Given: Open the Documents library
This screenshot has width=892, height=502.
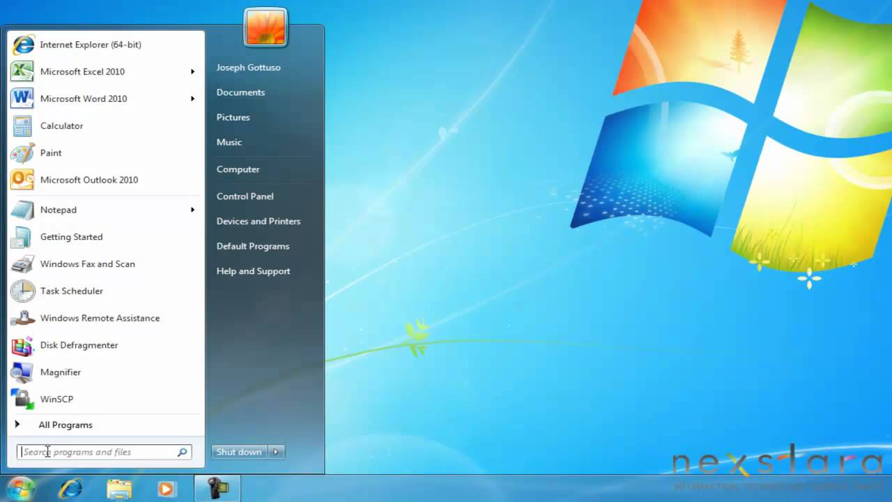Looking at the screenshot, I should click(x=240, y=93).
